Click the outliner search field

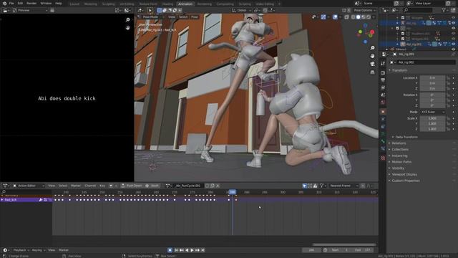pos(418,10)
